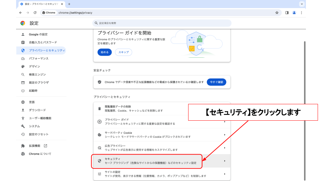Click the 設定項目を検索 search field
Image resolution: width=322 pixels, height=181 pixels.
coord(162,23)
